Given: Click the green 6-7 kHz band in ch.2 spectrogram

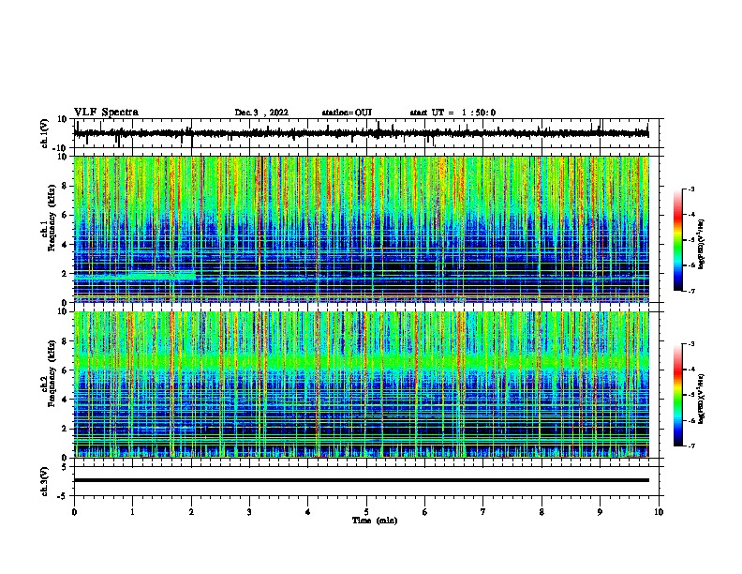Looking at the screenshot, I should pos(361,362).
